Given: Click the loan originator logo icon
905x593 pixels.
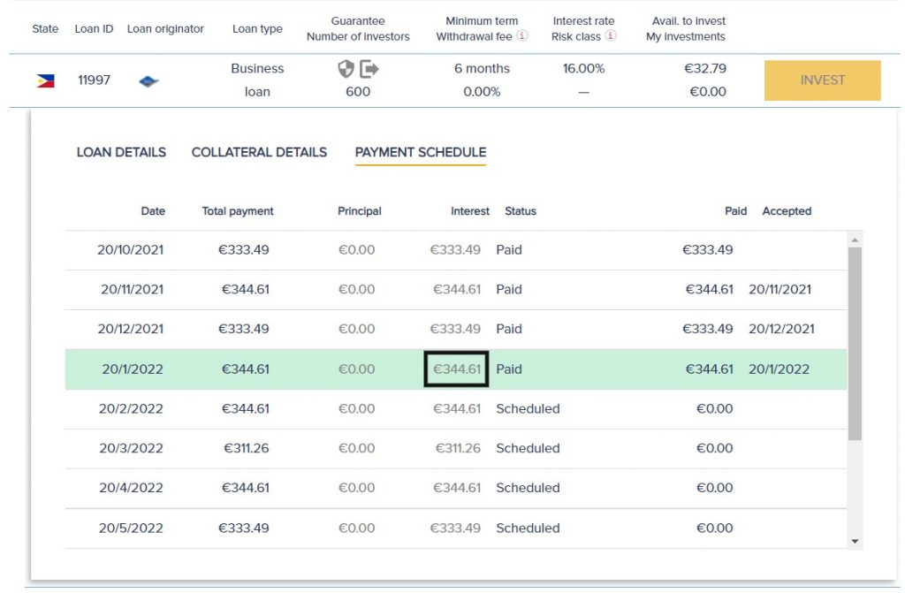Looking at the screenshot, I should click(148, 80).
